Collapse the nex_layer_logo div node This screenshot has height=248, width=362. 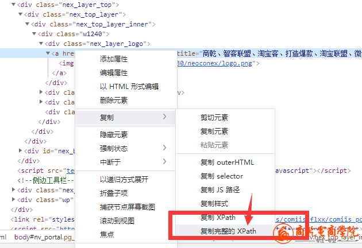point(41,44)
